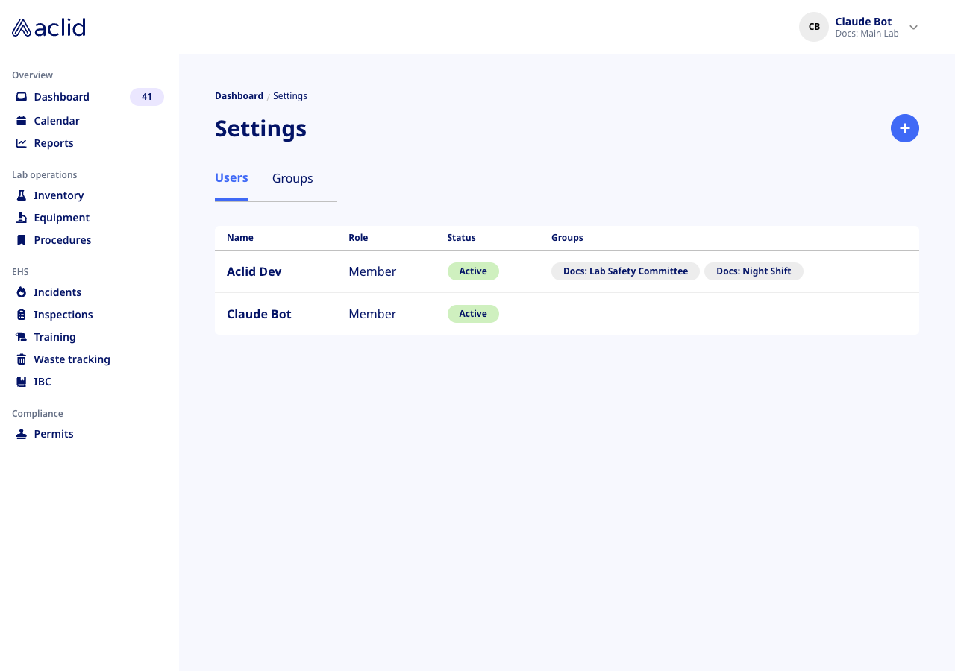Click the Procedures bookmark icon
Screen dimensions: 955x671
click(x=22, y=240)
